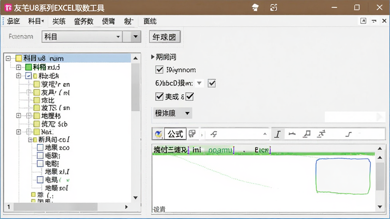Click the faded arrow button right of 稷洼腹
390x219 pixels.
click(380, 116)
